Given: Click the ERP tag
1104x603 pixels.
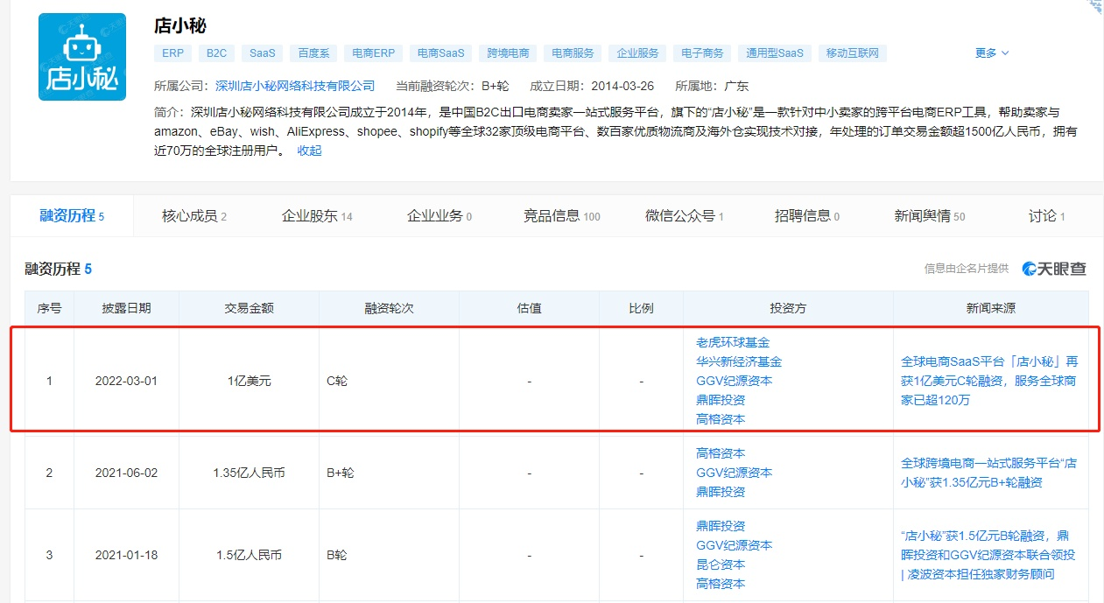Looking at the screenshot, I should (x=172, y=53).
